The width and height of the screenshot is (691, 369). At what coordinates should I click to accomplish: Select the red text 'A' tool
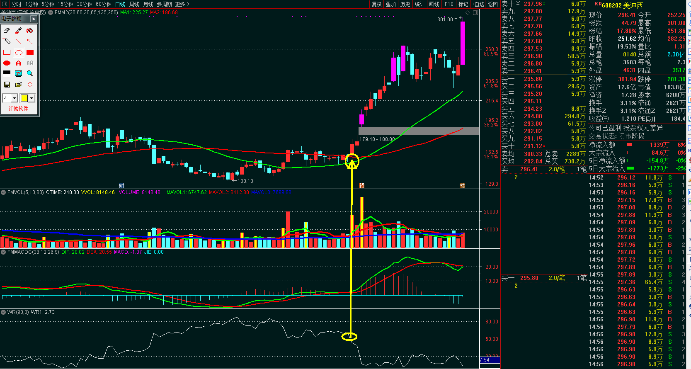point(18,63)
